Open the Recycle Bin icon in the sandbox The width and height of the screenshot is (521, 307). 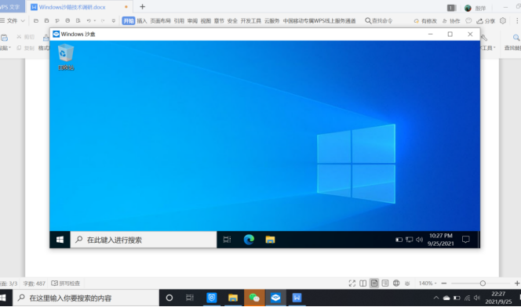(x=66, y=57)
